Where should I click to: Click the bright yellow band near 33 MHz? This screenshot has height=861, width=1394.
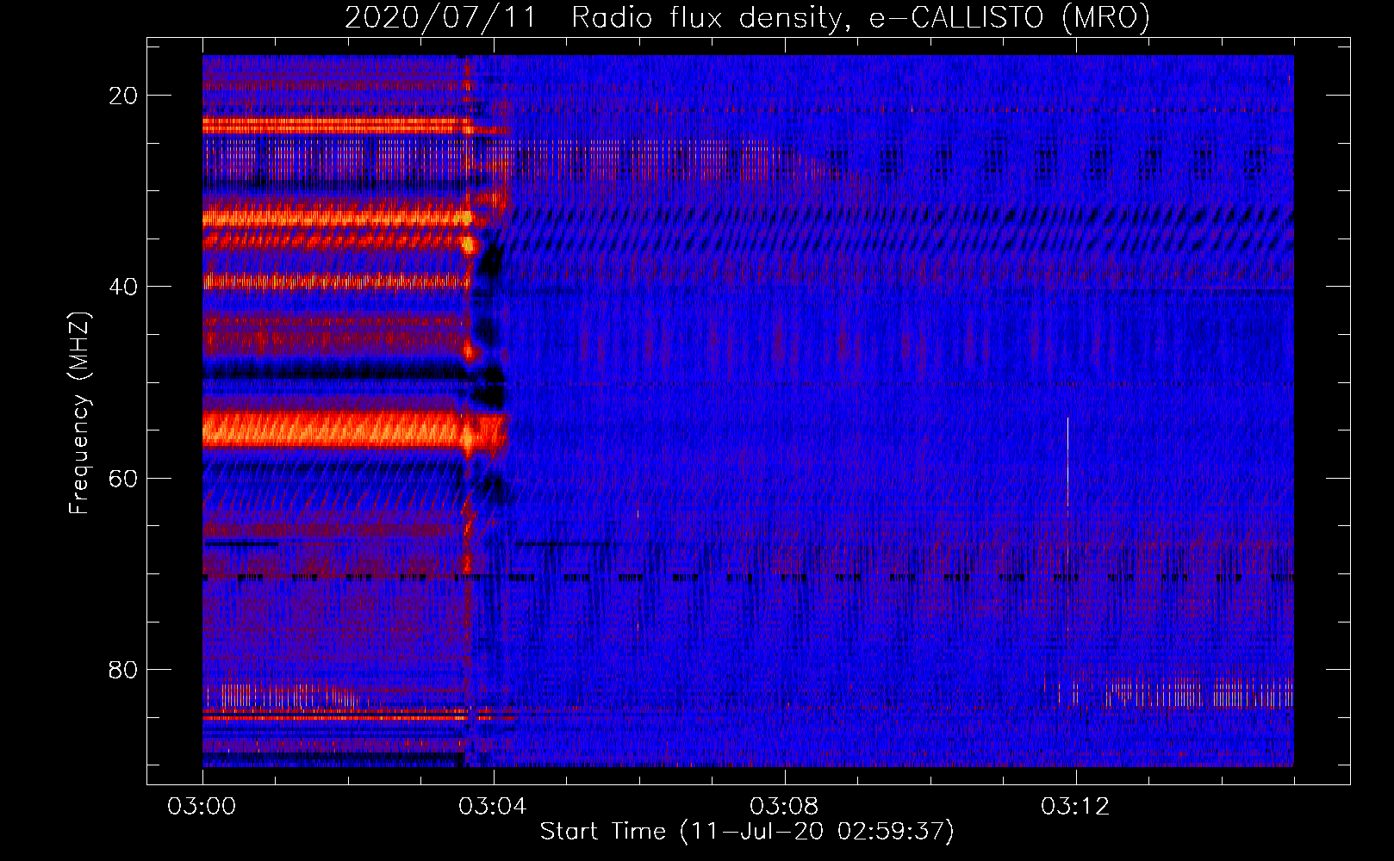[338, 218]
